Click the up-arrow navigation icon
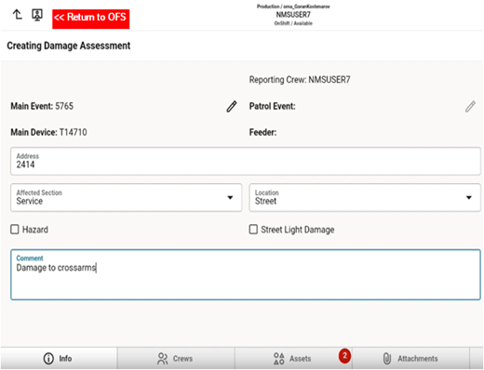The image size is (484, 370). [x=17, y=14]
